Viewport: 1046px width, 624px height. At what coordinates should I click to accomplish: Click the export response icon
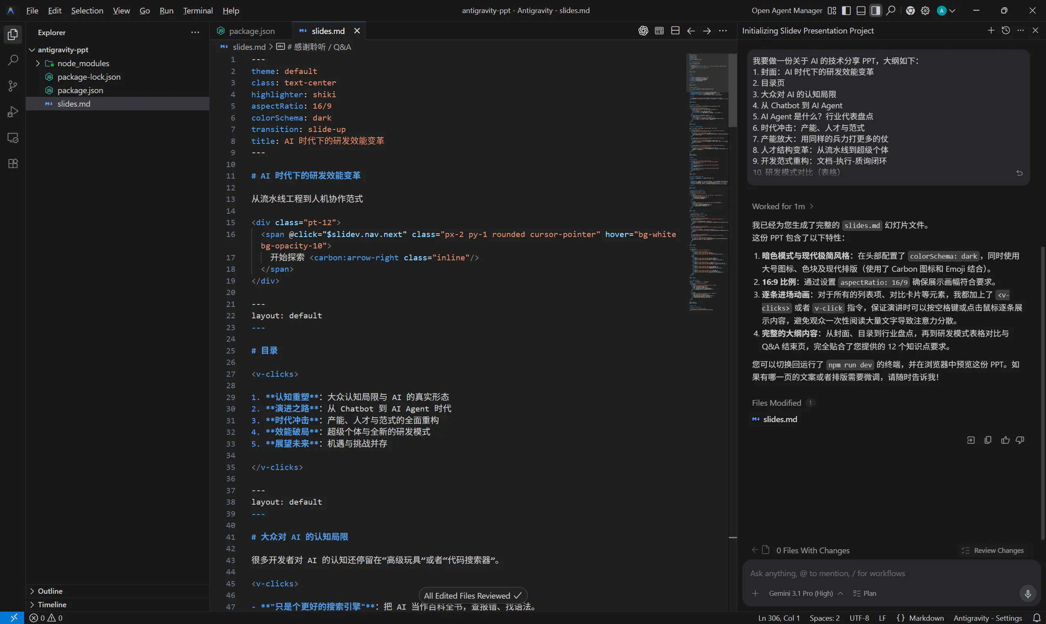coord(971,440)
